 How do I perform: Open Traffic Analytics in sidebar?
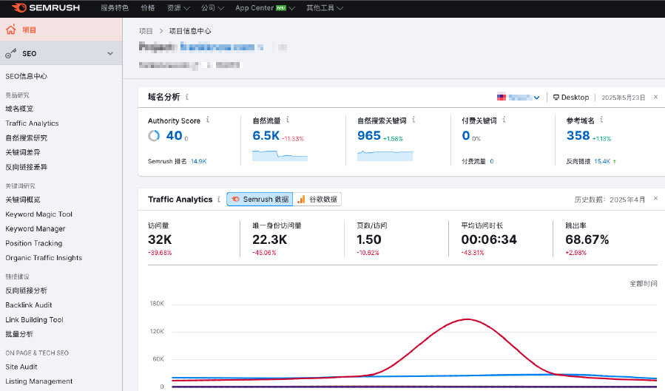click(x=32, y=123)
